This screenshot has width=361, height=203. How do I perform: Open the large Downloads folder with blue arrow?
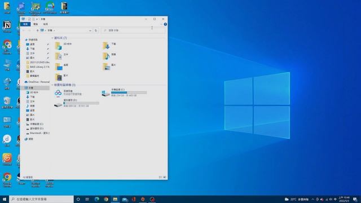click(x=106, y=46)
